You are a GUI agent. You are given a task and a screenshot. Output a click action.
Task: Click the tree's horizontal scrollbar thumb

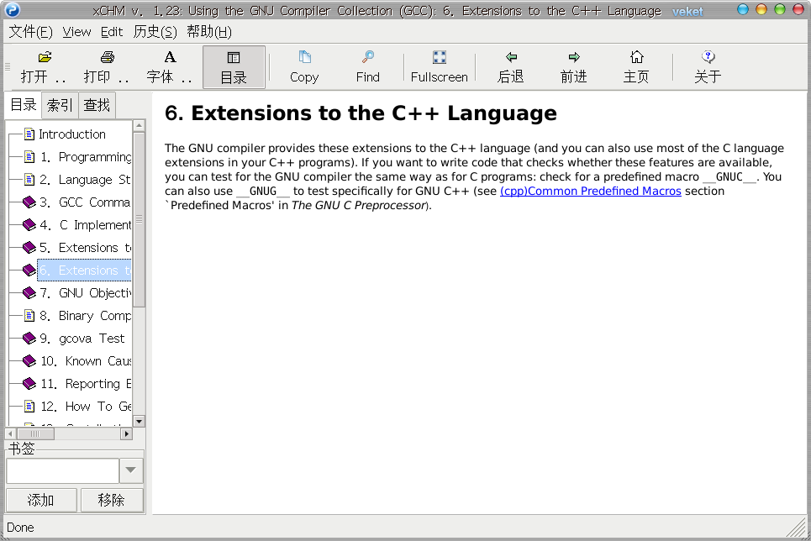pyautogui.click(x=35, y=434)
